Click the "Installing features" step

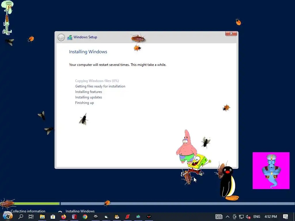pyautogui.click(x=89, y=92)
